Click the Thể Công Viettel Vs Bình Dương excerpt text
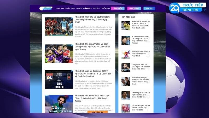 pos(93,59)
